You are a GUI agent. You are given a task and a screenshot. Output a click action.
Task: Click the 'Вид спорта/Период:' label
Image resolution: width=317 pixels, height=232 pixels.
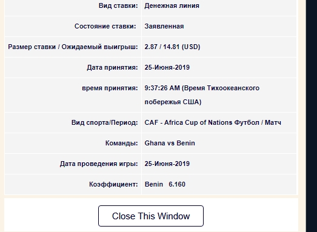(x=105, y=122)
